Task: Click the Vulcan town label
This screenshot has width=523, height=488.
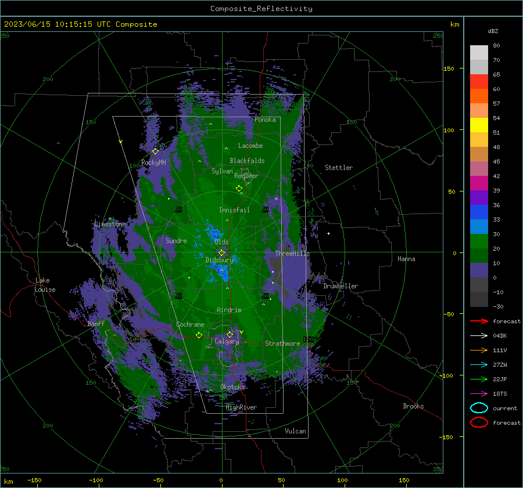Action: tap(295, 431)
